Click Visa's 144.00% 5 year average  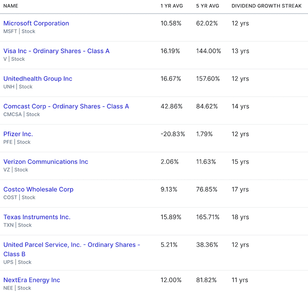click(x=209, y=51)
